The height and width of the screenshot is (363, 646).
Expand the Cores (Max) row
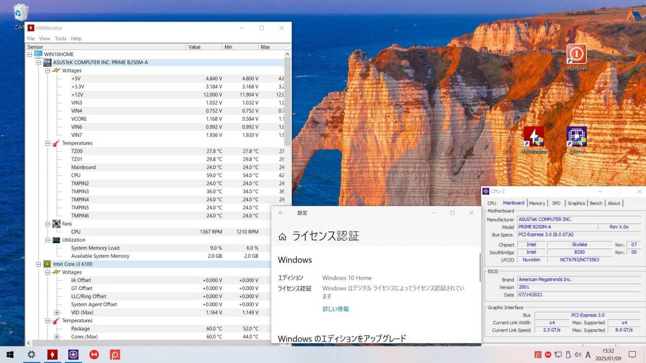coord(57,337)
